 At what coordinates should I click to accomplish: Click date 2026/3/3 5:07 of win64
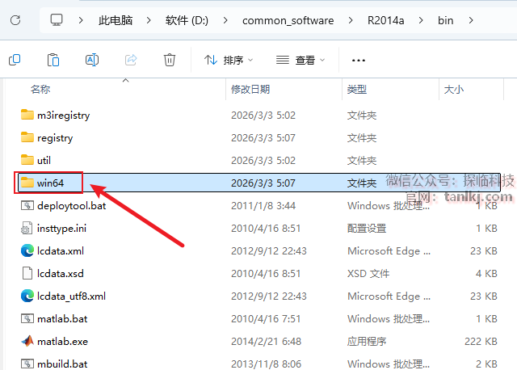[263, 183]
